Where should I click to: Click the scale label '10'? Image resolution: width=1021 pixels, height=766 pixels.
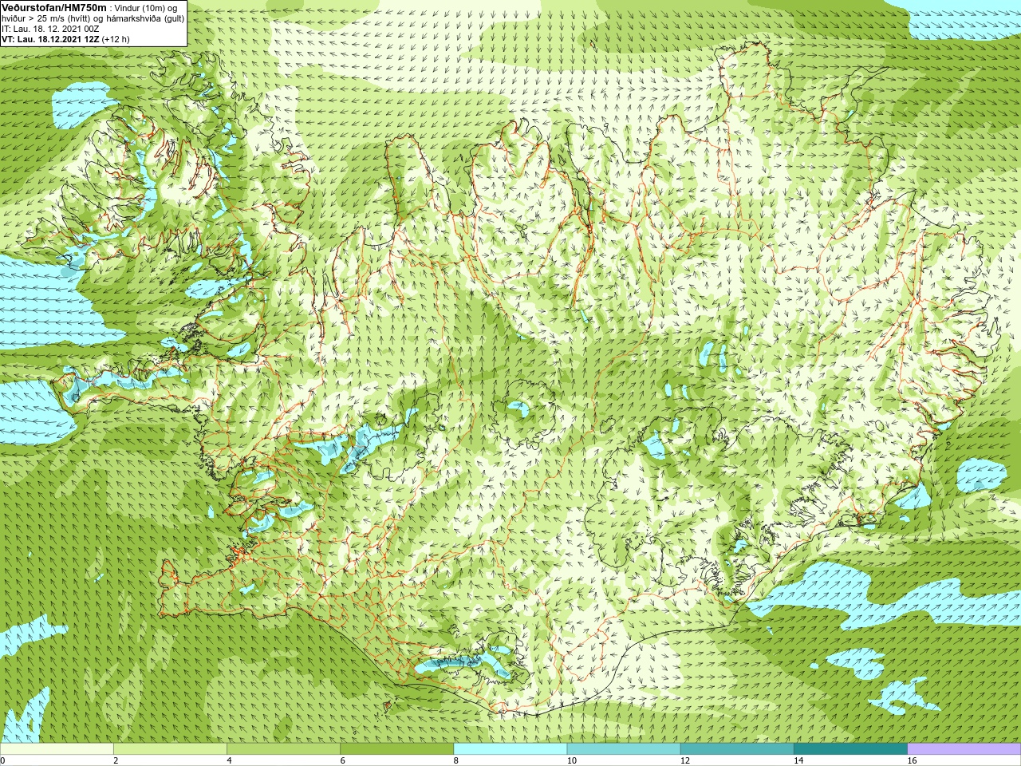coord(572,760)
